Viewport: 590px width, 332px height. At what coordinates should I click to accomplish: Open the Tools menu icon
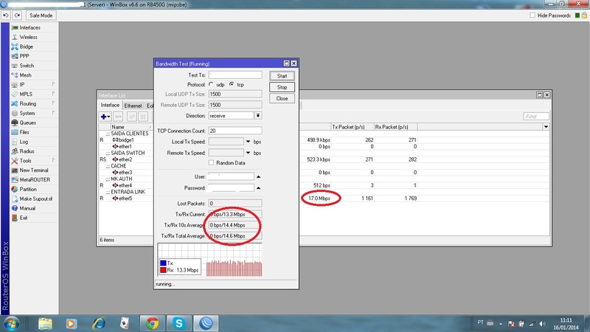point(15,161)
